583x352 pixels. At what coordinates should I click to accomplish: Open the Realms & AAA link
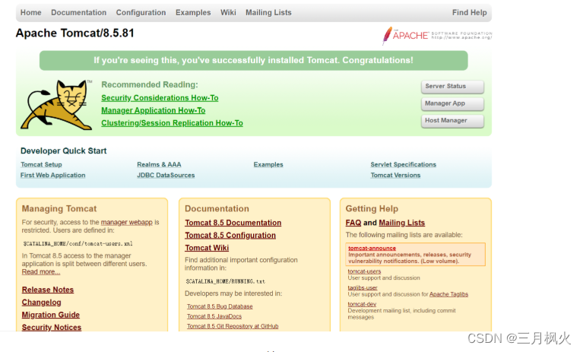pos(159,164)
